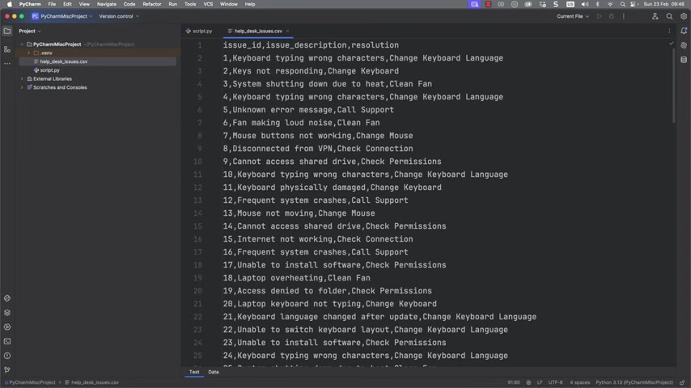Expand the .venv folder
This screenshot has width=691, height=388.
[29, 53]
